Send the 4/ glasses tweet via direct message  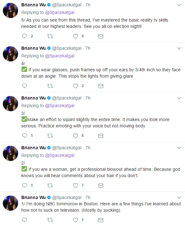coord(101,86)
